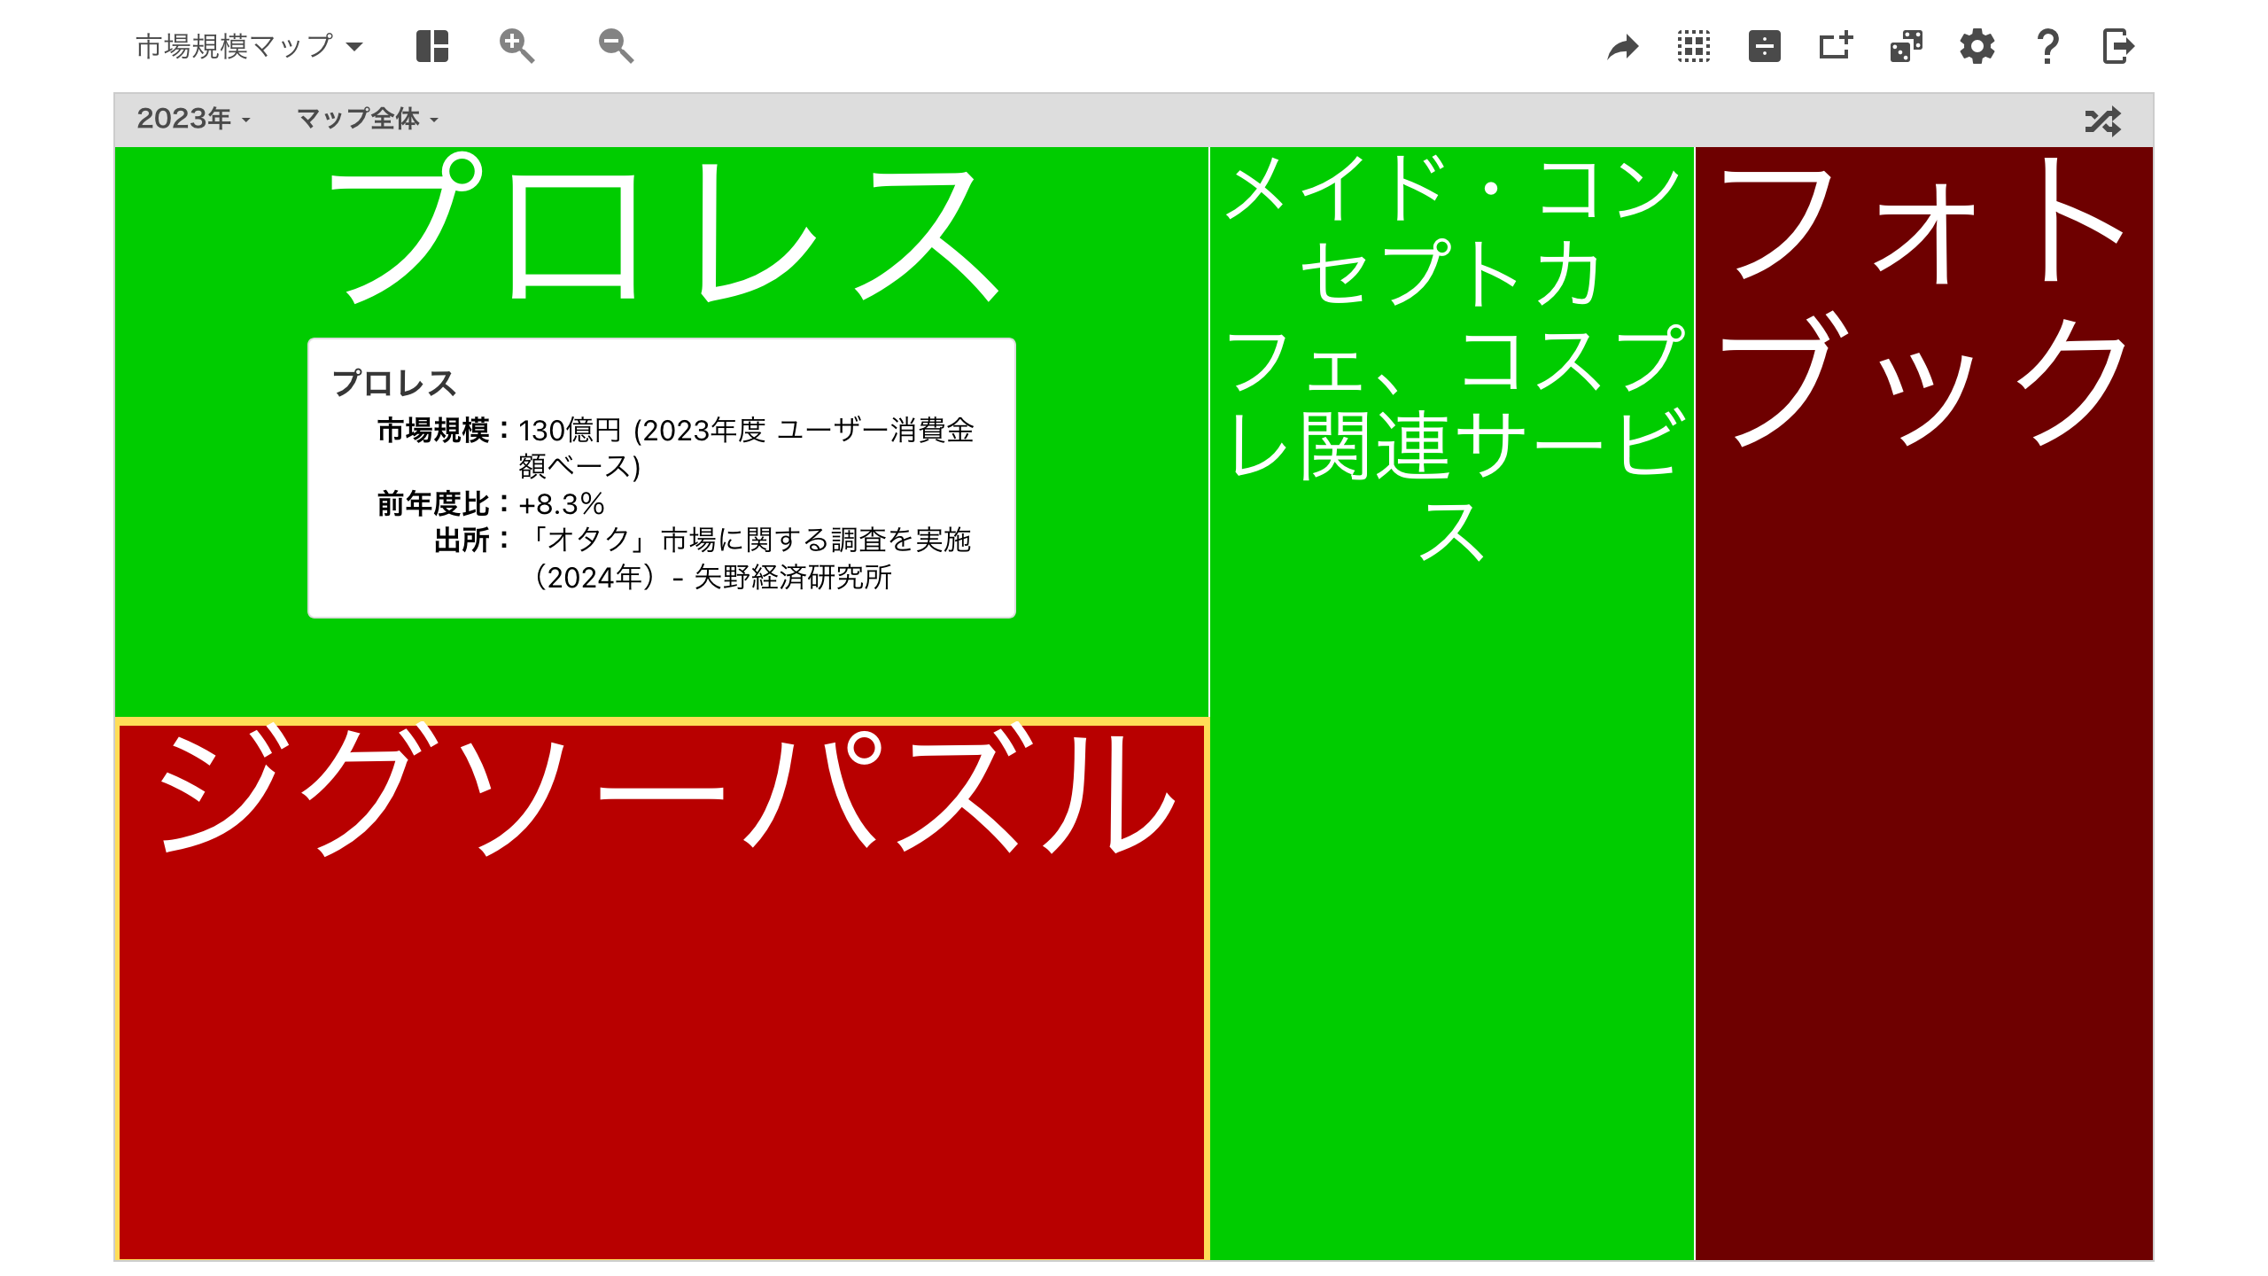The image size is (2268, 1276).
Task: Click the divide calculator icon
Action: 1765,46
